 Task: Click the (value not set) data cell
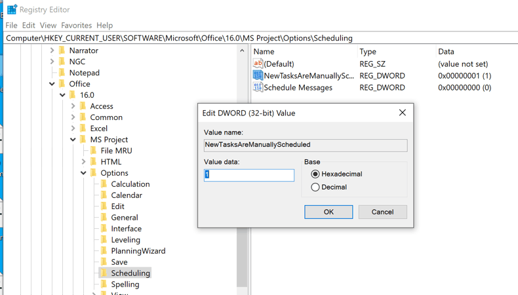pos(463,64)
